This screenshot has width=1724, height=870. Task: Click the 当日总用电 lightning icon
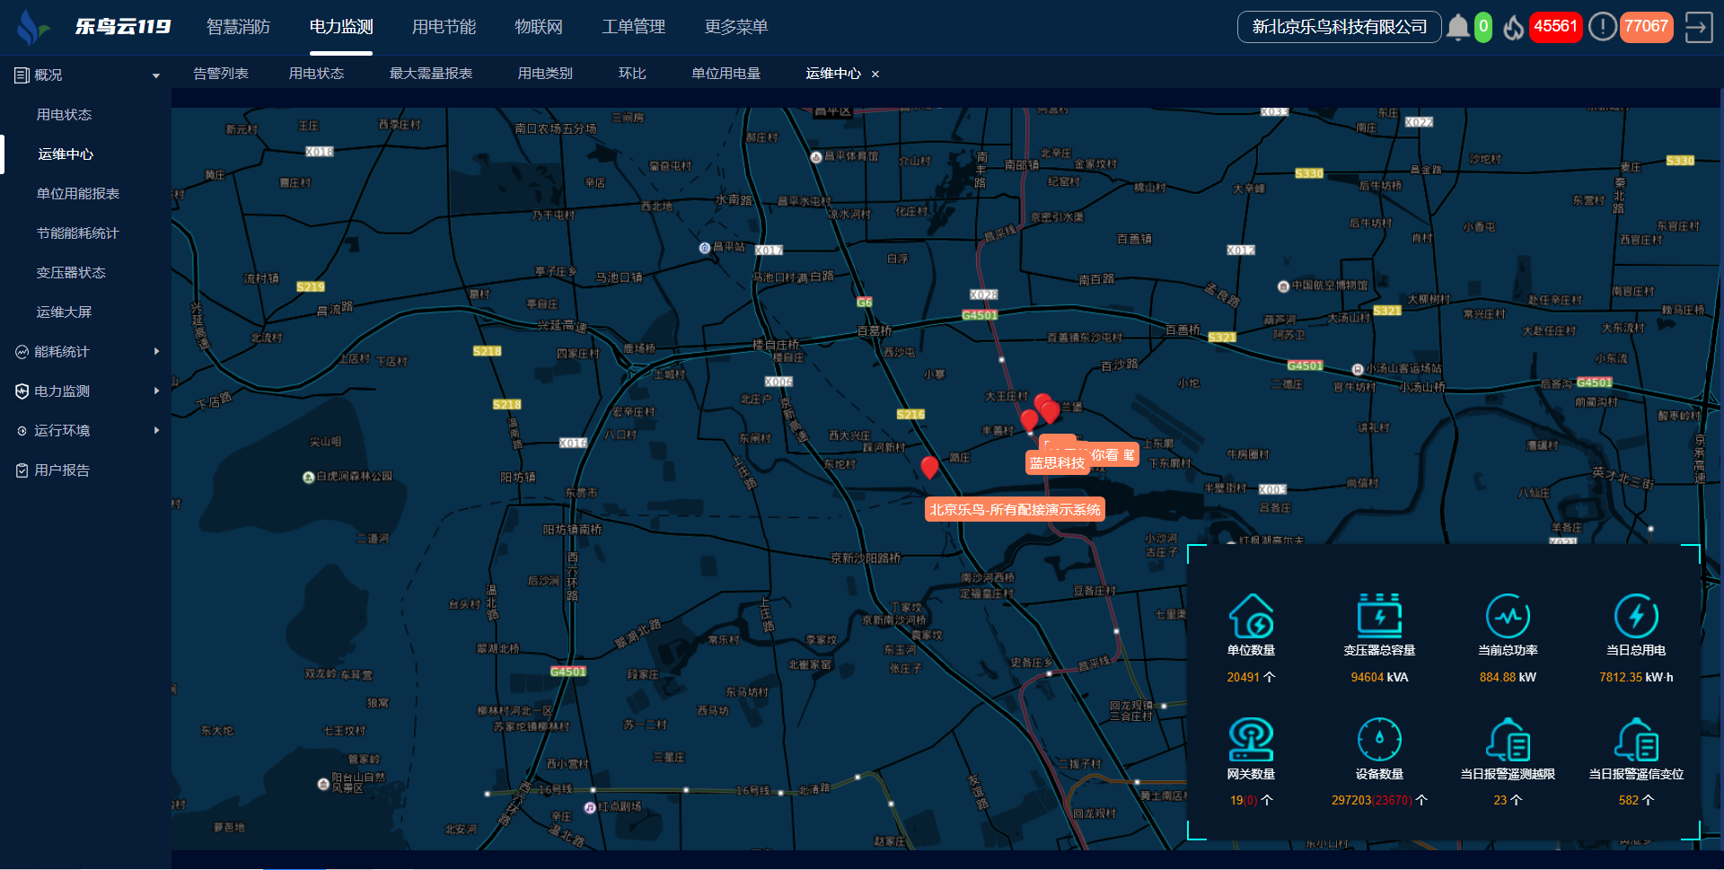coord(1636,616)
